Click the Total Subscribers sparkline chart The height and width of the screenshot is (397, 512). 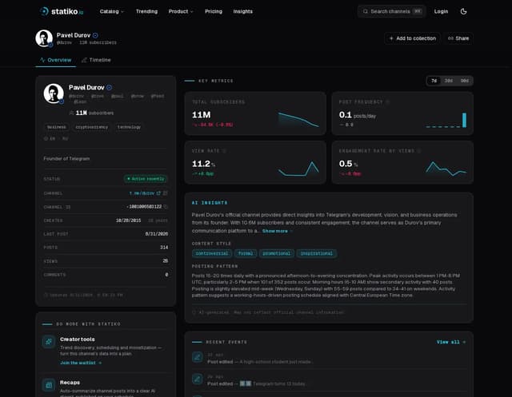point(298,120)
